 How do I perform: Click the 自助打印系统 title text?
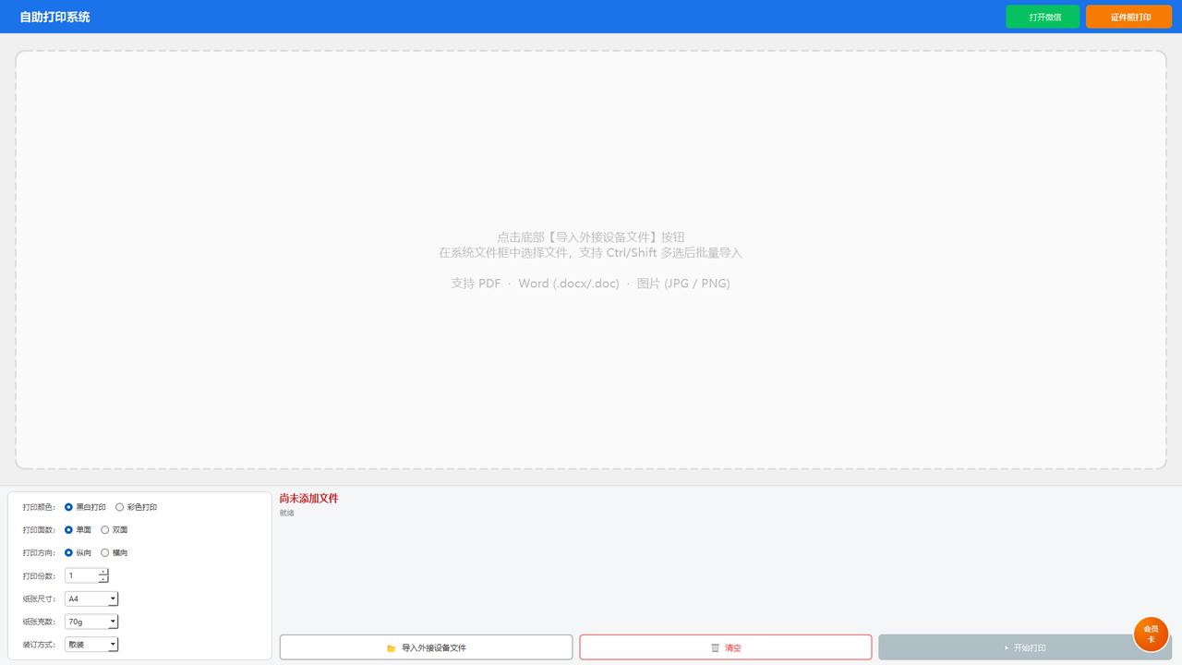click(x=55, y=17)
